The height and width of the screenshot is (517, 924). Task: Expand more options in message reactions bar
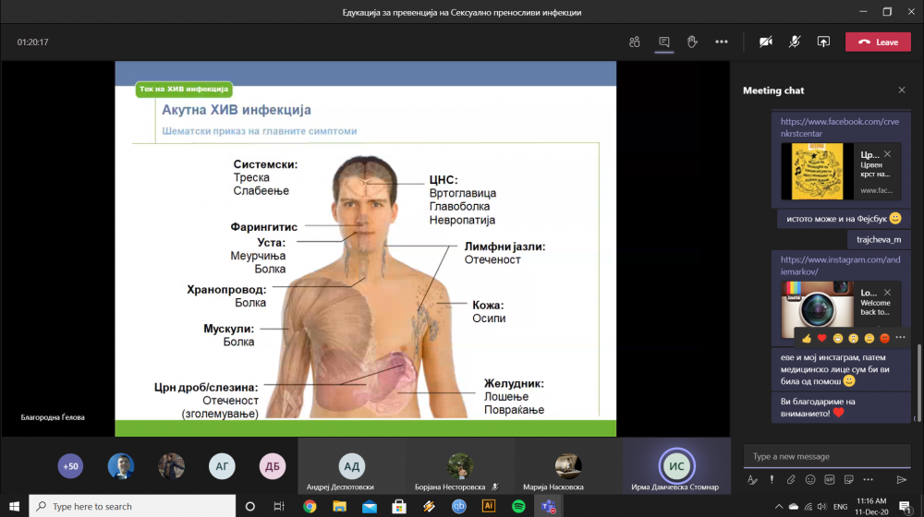[x=901, y=338]
